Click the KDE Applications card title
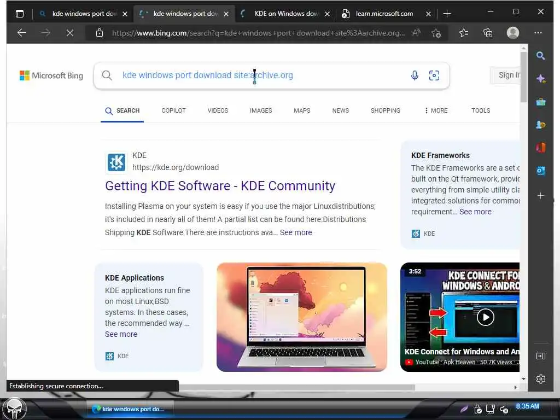This screenshot has height=420, width=560. click(135, 278)
